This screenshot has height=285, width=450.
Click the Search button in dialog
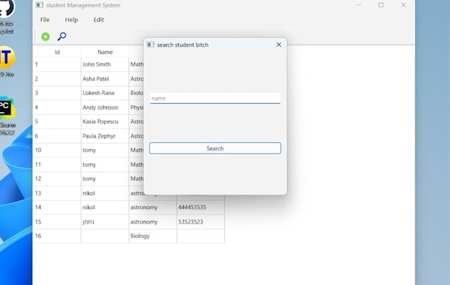215,148
